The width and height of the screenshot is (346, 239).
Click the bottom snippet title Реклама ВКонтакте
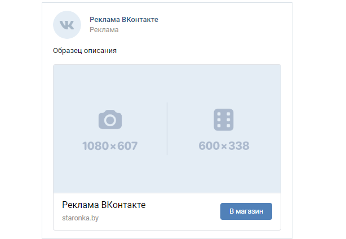[104, 205]
